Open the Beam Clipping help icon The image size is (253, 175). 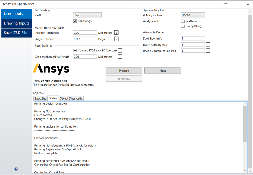click(208, 44)
